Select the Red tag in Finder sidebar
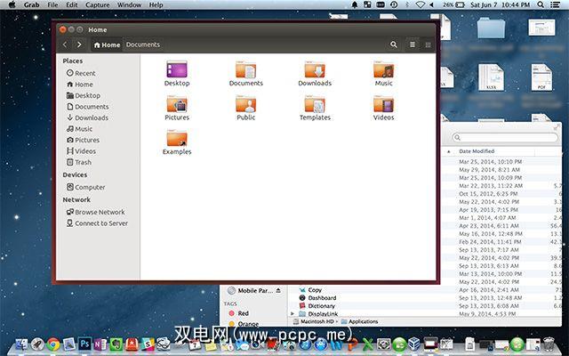The width and height of the screenshot is (569, 356). [243, 313]
